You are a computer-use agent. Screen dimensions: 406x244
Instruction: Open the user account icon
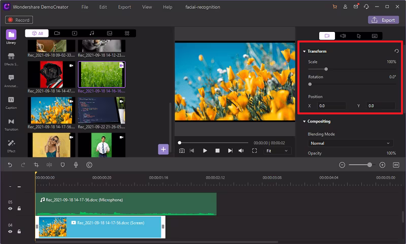345,7
